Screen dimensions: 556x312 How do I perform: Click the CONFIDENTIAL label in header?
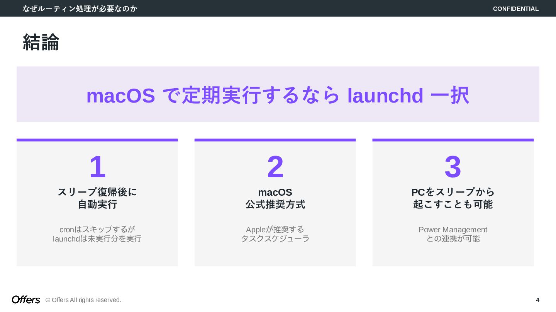tap(516, 8)
